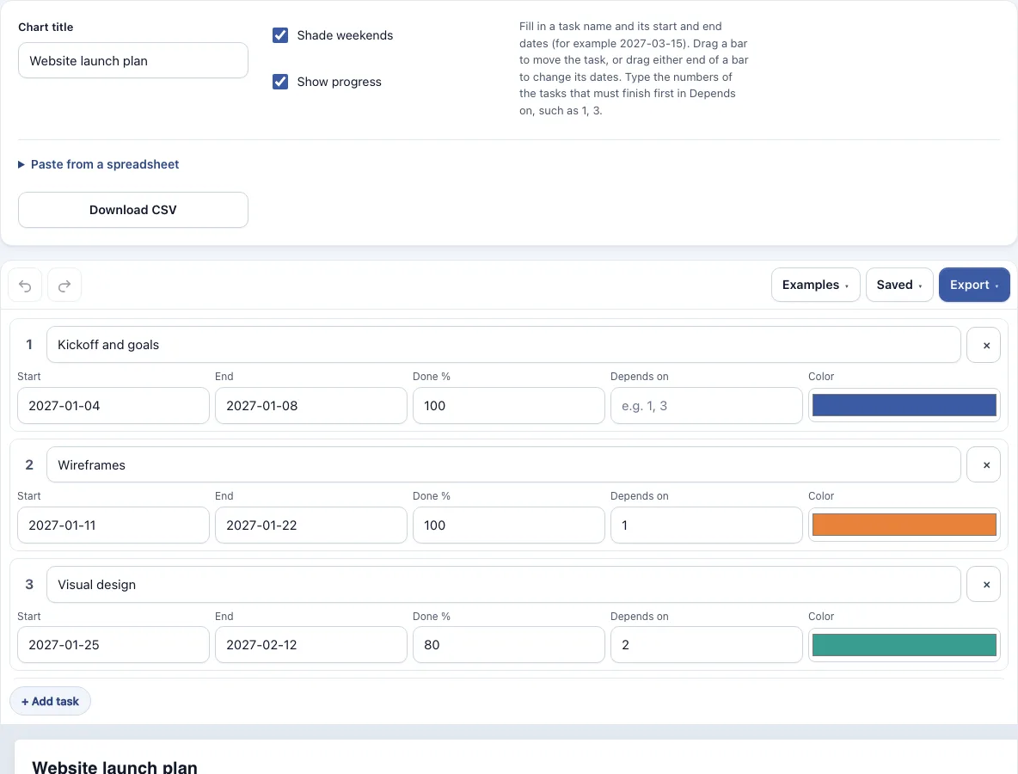This screenshot has width=1018, height=774.
Task: Click start date 2027-01-04 field
Action: (113, 406)
